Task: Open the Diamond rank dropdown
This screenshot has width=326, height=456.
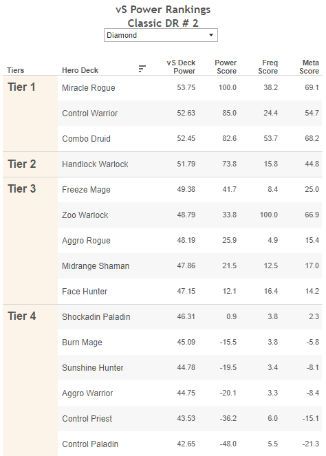Action: pyautogui.click(x=161, y=35)
